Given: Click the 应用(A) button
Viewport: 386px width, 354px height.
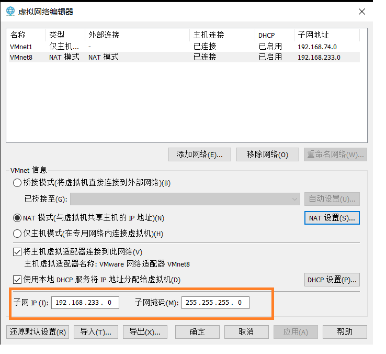Looking at the screenshot, I should (x=296, y=332).
